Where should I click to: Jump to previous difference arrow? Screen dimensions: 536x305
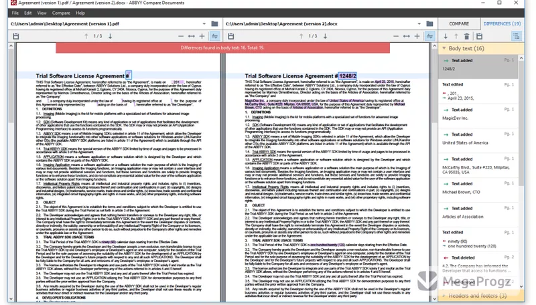[x=456, y=36]
